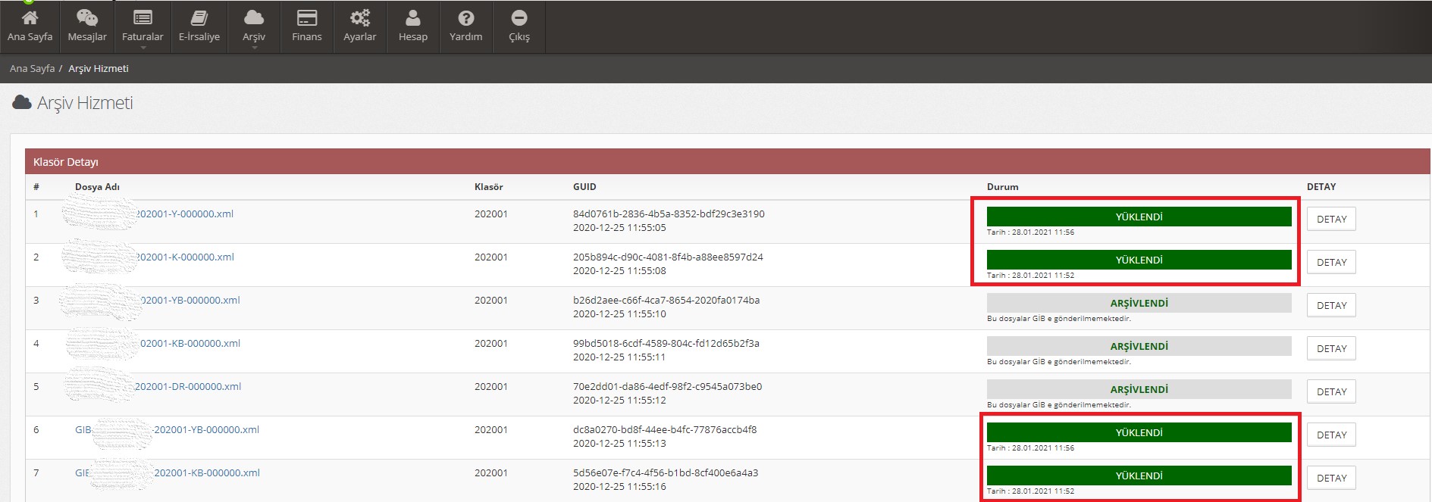Click the Durum column header
The image size is (1432, 502).
(1002, 187)
